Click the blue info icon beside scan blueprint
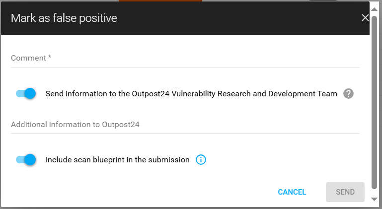 tap(201, 160)
